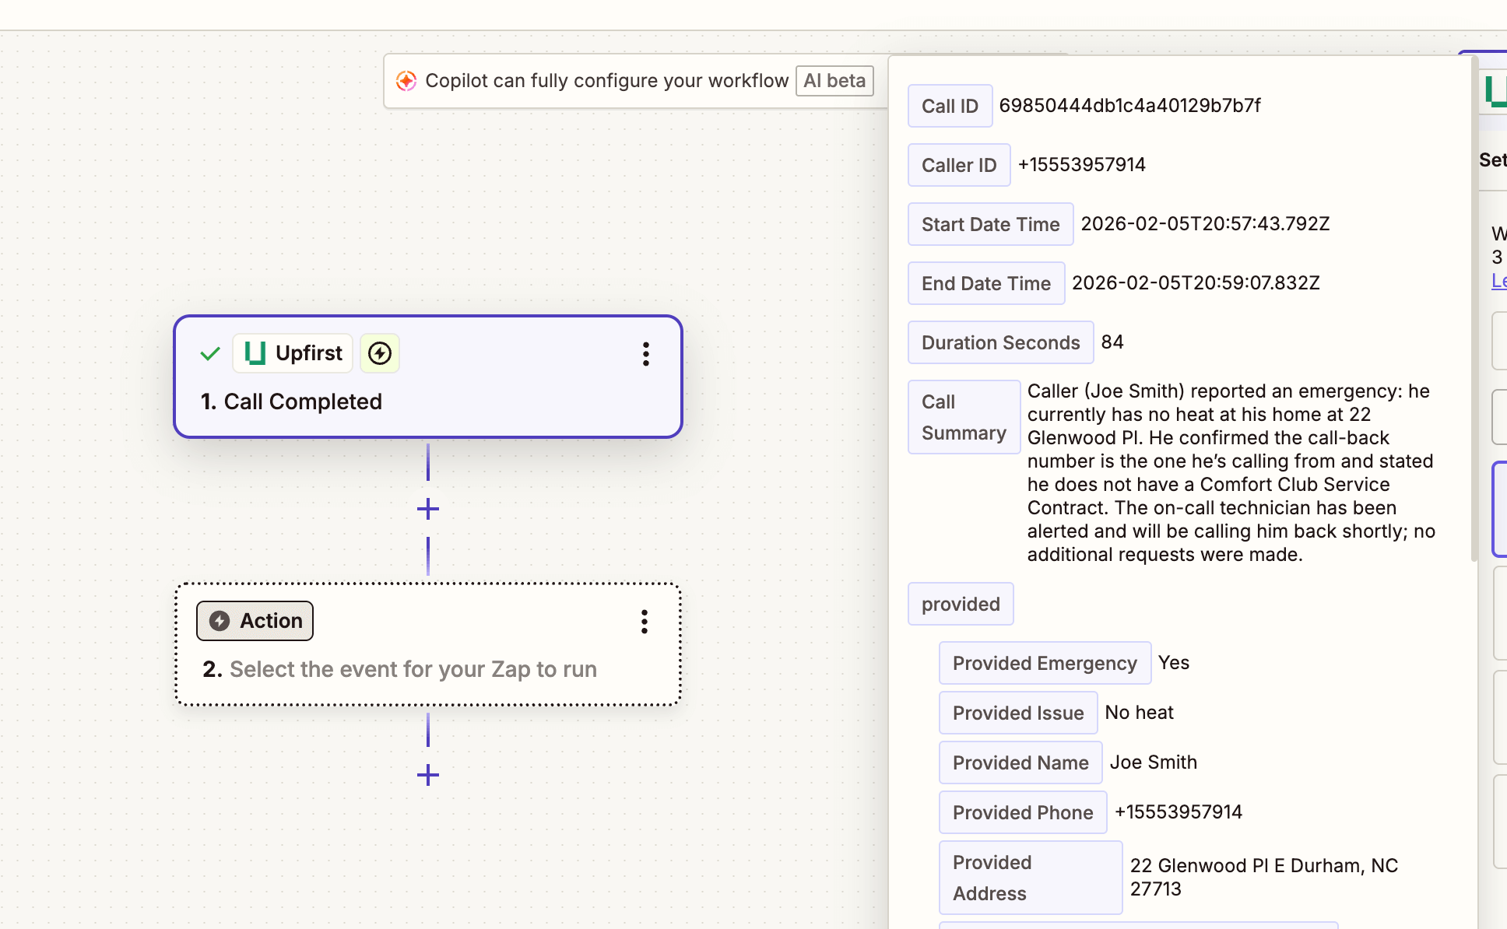Click the plus icon to add a step
The image size is (1507, 929).
click(427, 508)
